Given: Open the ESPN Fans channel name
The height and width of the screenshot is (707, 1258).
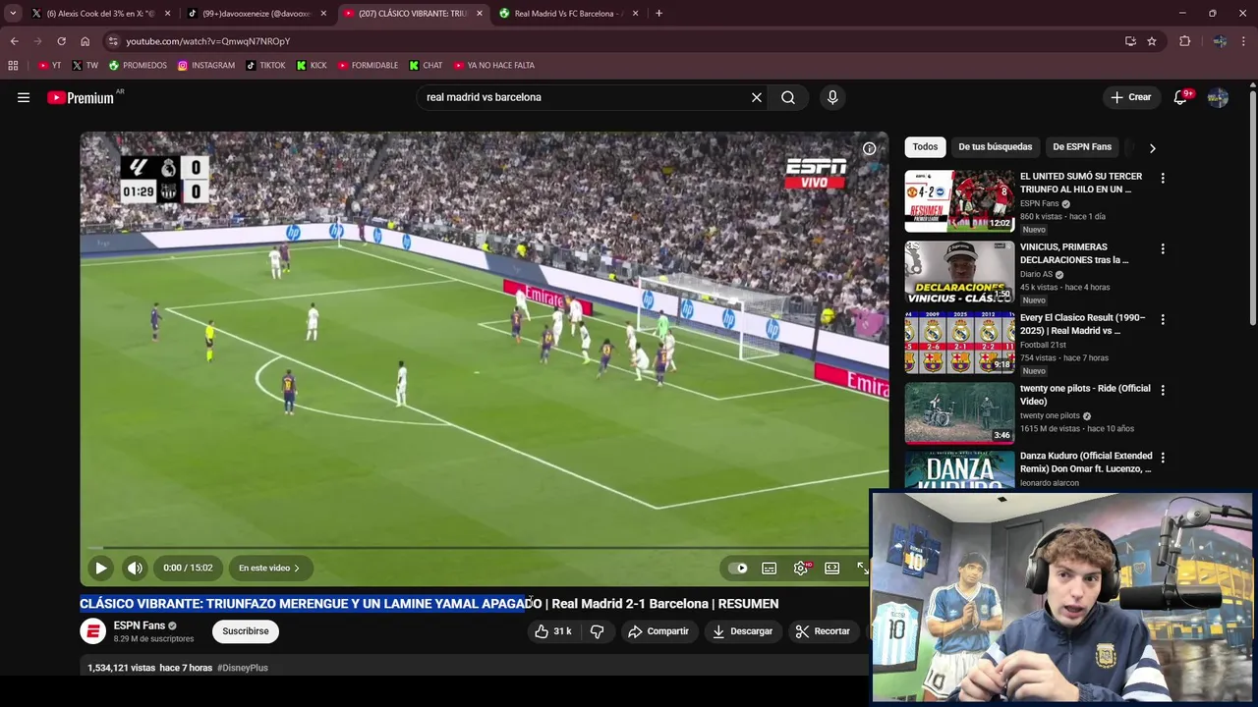Looking at the screenshot, I should (x=139, y=625).
